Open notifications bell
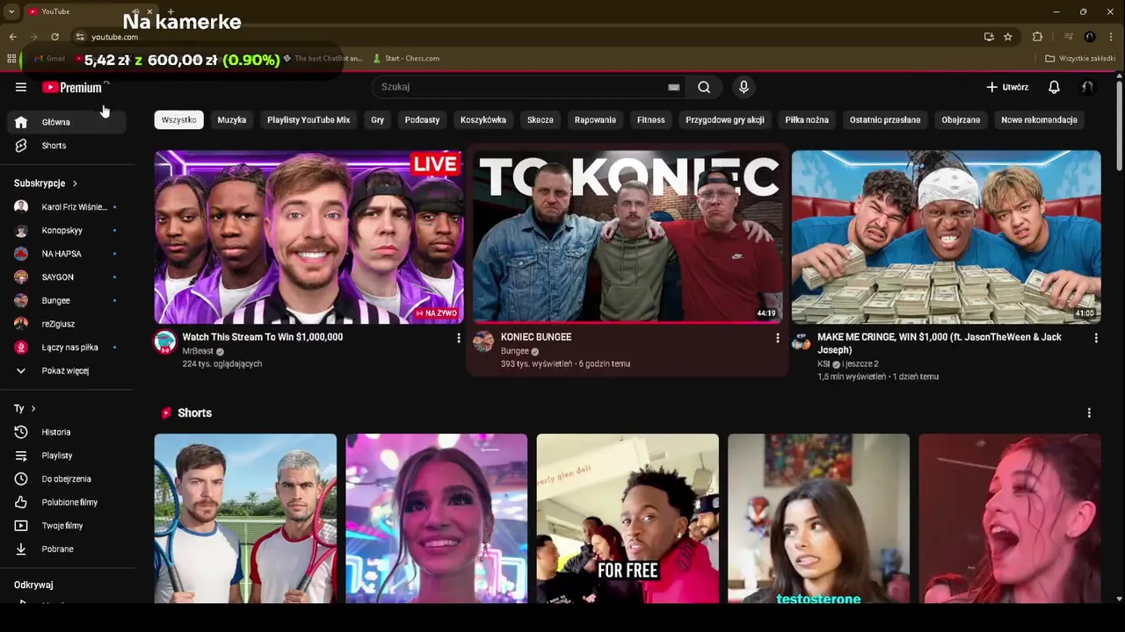 (1054, 87)
